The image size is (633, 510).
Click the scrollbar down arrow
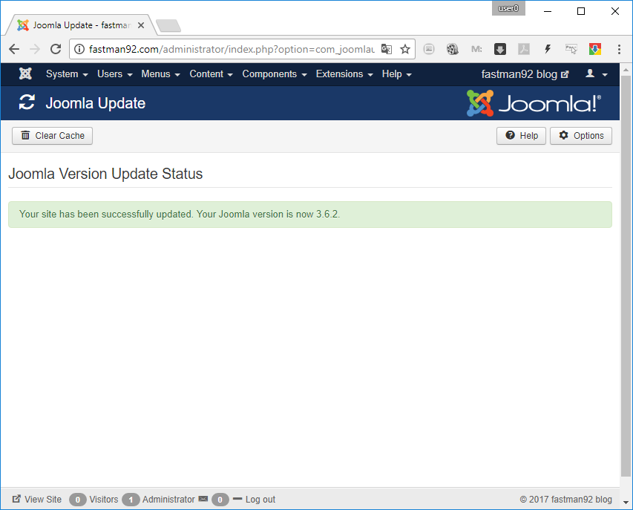click(x=626, y=503)
